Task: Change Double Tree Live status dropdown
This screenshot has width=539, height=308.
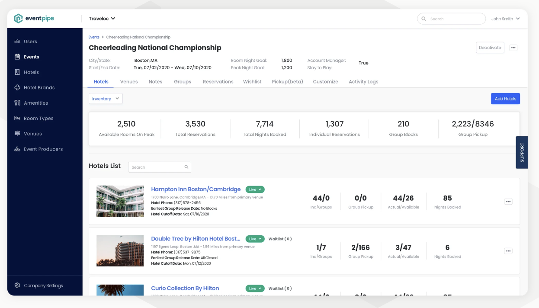Action: coord(255,239)
